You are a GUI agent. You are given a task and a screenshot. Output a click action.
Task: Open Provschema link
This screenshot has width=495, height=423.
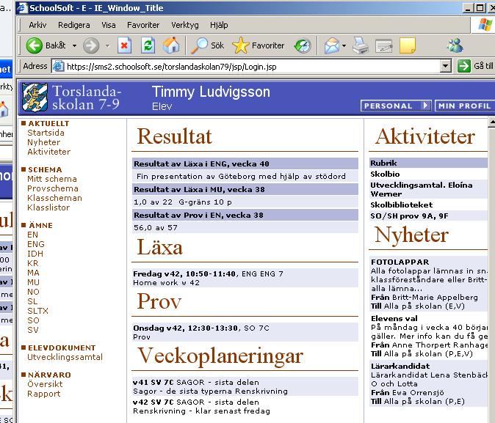(x=53, y=188)
